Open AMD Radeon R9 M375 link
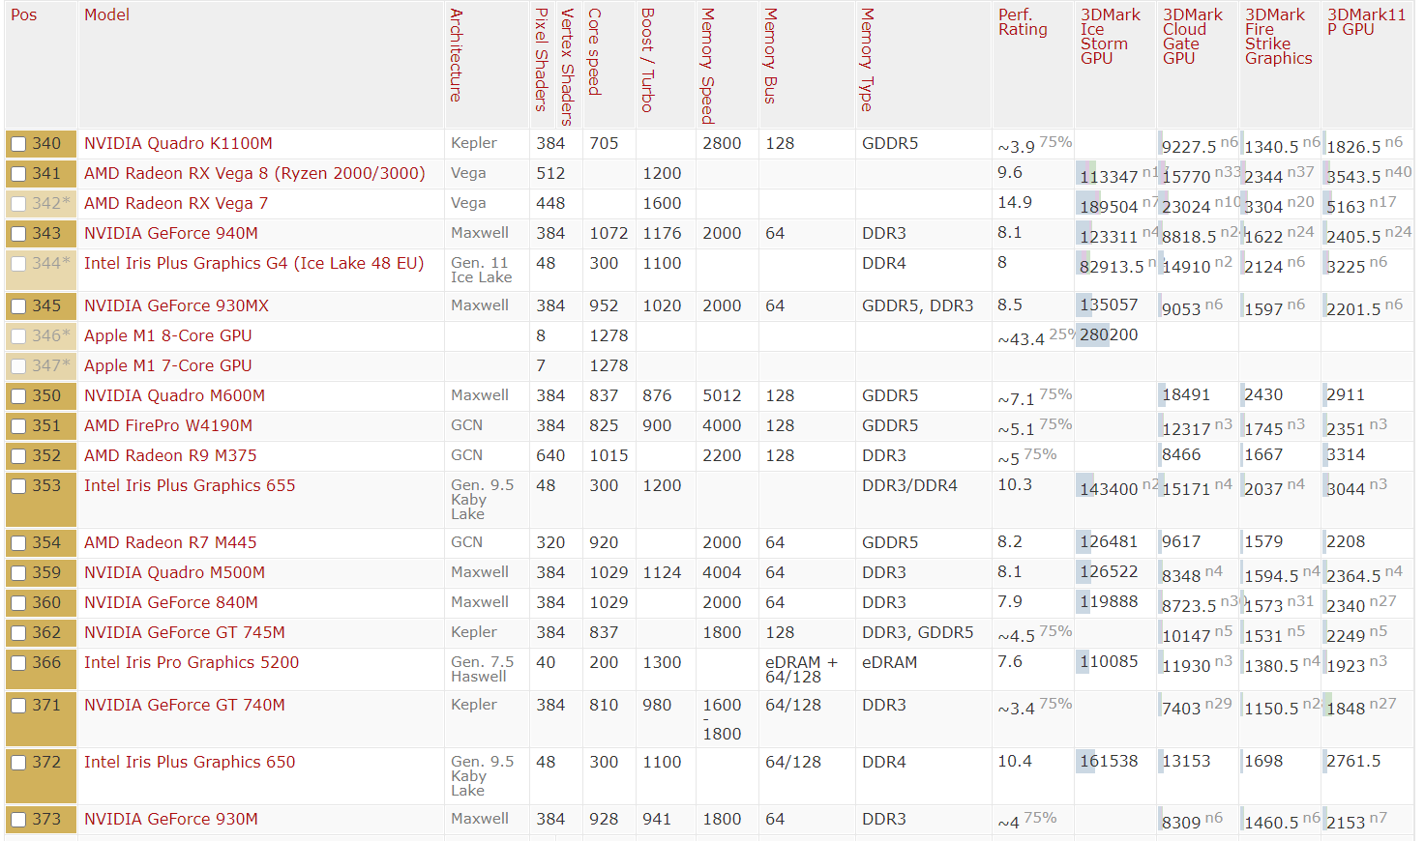 click(170, 455)
